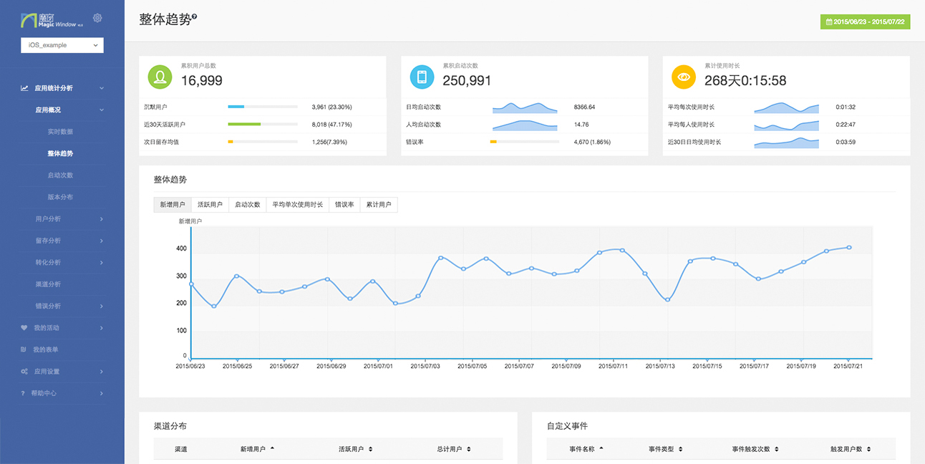The image size is (925, 464).
Task: Click the map icon beside 我的表单
Action: [24, 349]
